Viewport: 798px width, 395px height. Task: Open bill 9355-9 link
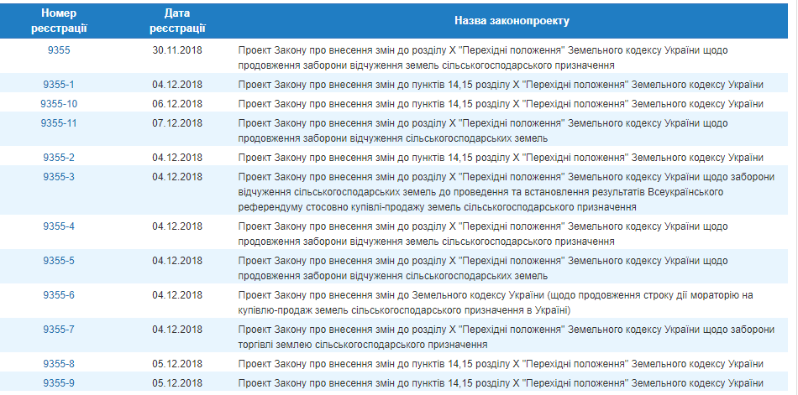tap(59, 384)
